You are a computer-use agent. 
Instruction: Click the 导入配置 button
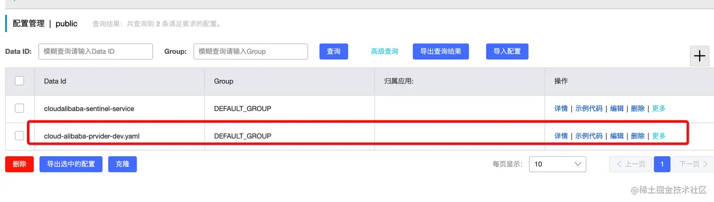(507, 51)
